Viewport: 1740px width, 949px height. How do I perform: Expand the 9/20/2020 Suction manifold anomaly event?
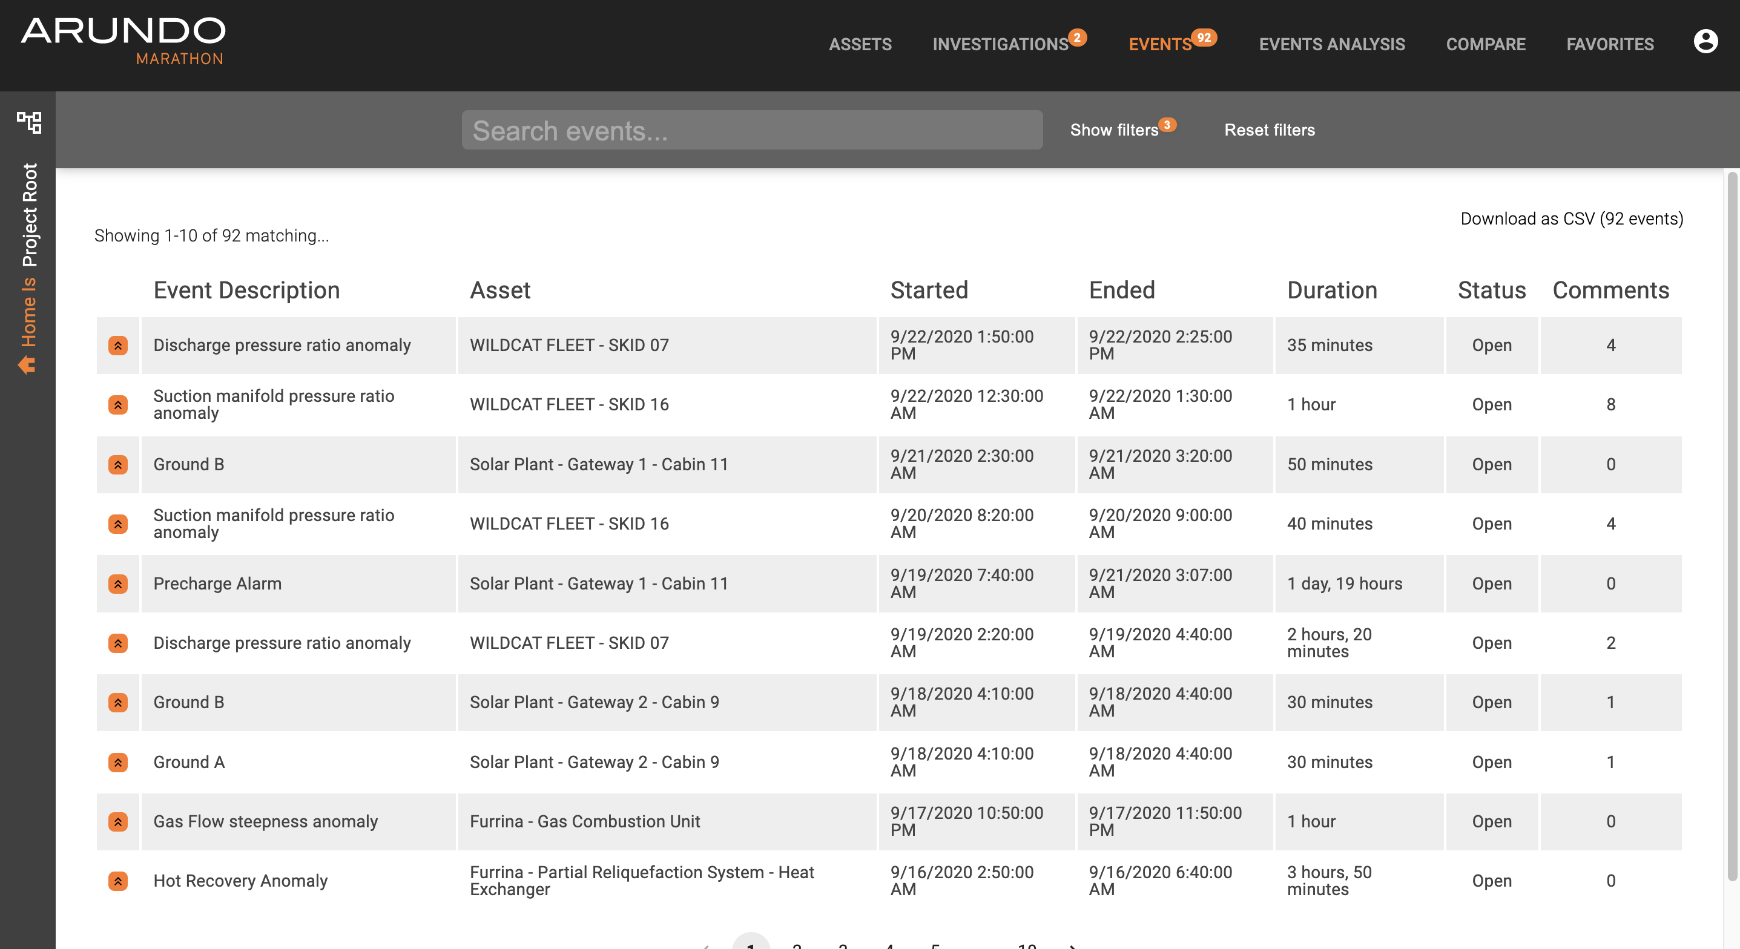118,524
